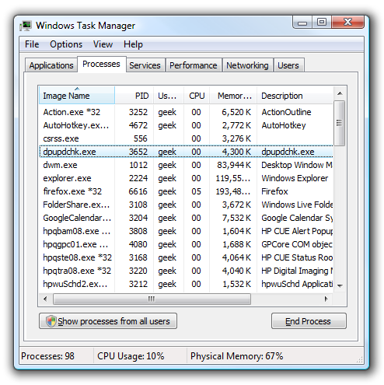Select the FolderShare.ex... process
The width and height of the screenshot is (384, 385).
tap(186, 205)
